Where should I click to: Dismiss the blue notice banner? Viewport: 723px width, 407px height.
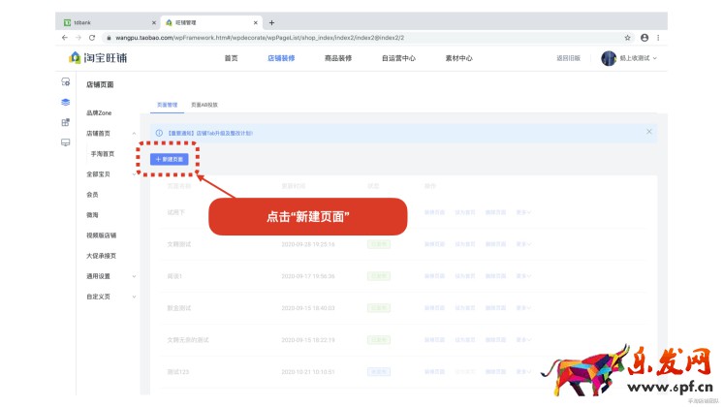(x=649, y=131)
